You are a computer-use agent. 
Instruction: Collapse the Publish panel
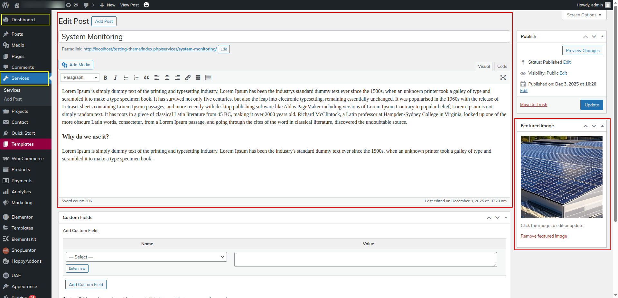point(602,36)
